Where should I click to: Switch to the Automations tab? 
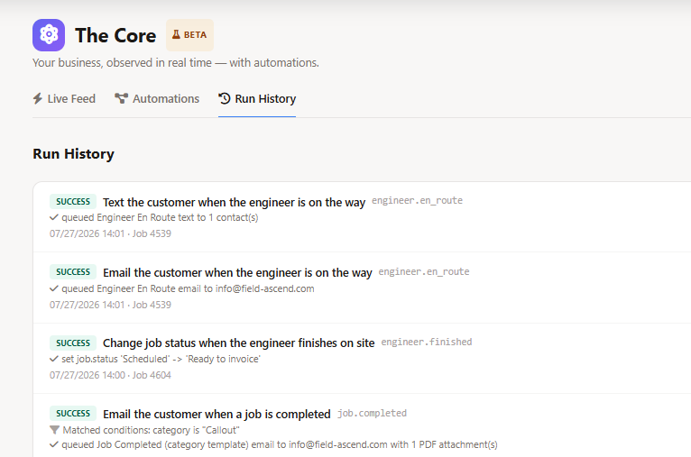click(x=157, y=98)
